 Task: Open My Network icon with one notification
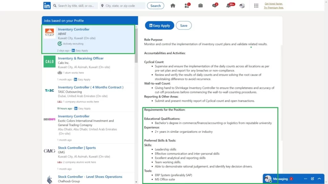tap(187, 5)
